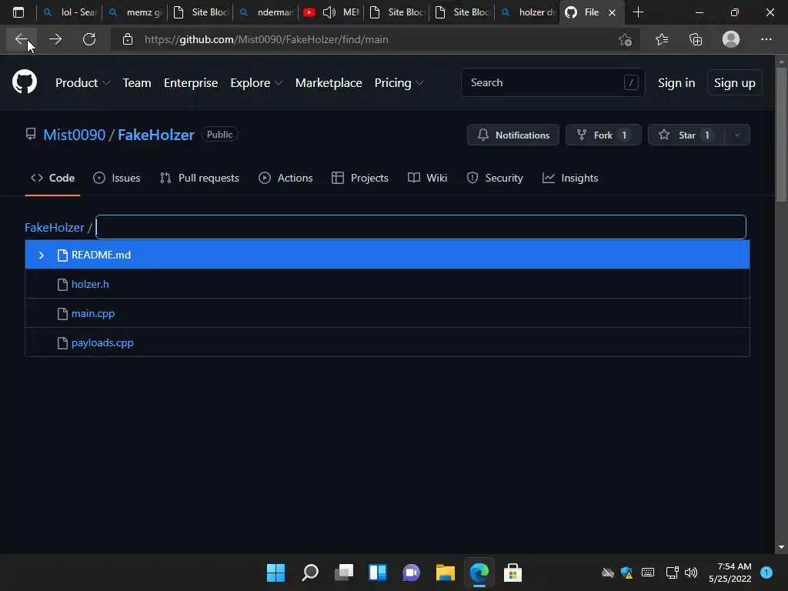Open the FakeHolzer repository title link

click(x=155, y=135)
